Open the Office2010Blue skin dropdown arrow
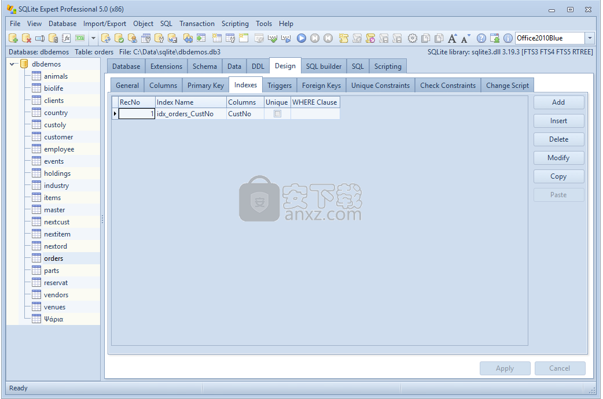The image size is (603, 399). pyautogui.click(x=590, y=38)
